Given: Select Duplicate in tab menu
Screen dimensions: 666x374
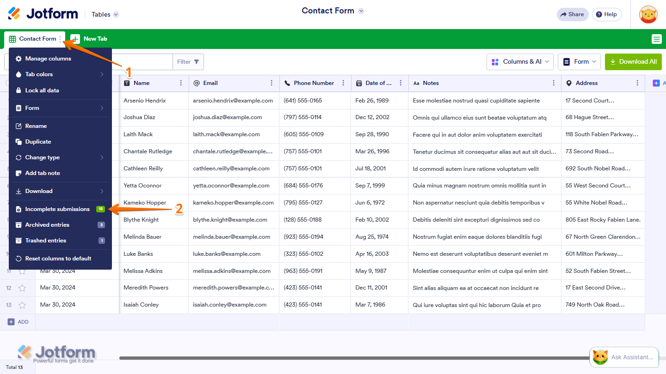Looking at the screenshot, I should click(60, 142).
